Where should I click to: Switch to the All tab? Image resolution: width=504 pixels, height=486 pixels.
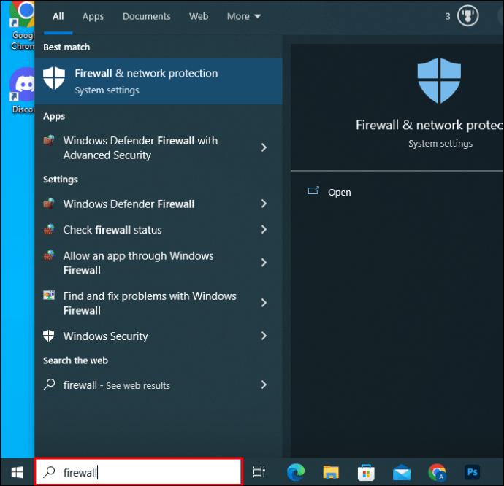pos(58,16)
